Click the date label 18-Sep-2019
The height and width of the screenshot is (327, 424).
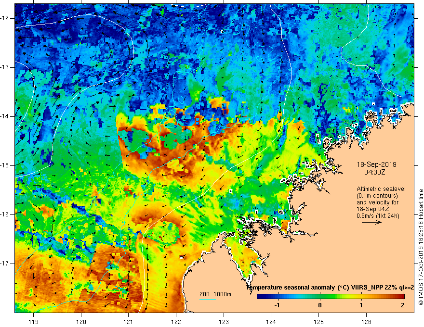click(x=376, y=164)
